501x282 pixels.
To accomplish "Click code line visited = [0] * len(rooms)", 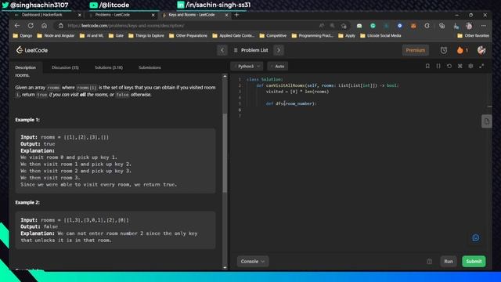I will [x=297, y=92].
